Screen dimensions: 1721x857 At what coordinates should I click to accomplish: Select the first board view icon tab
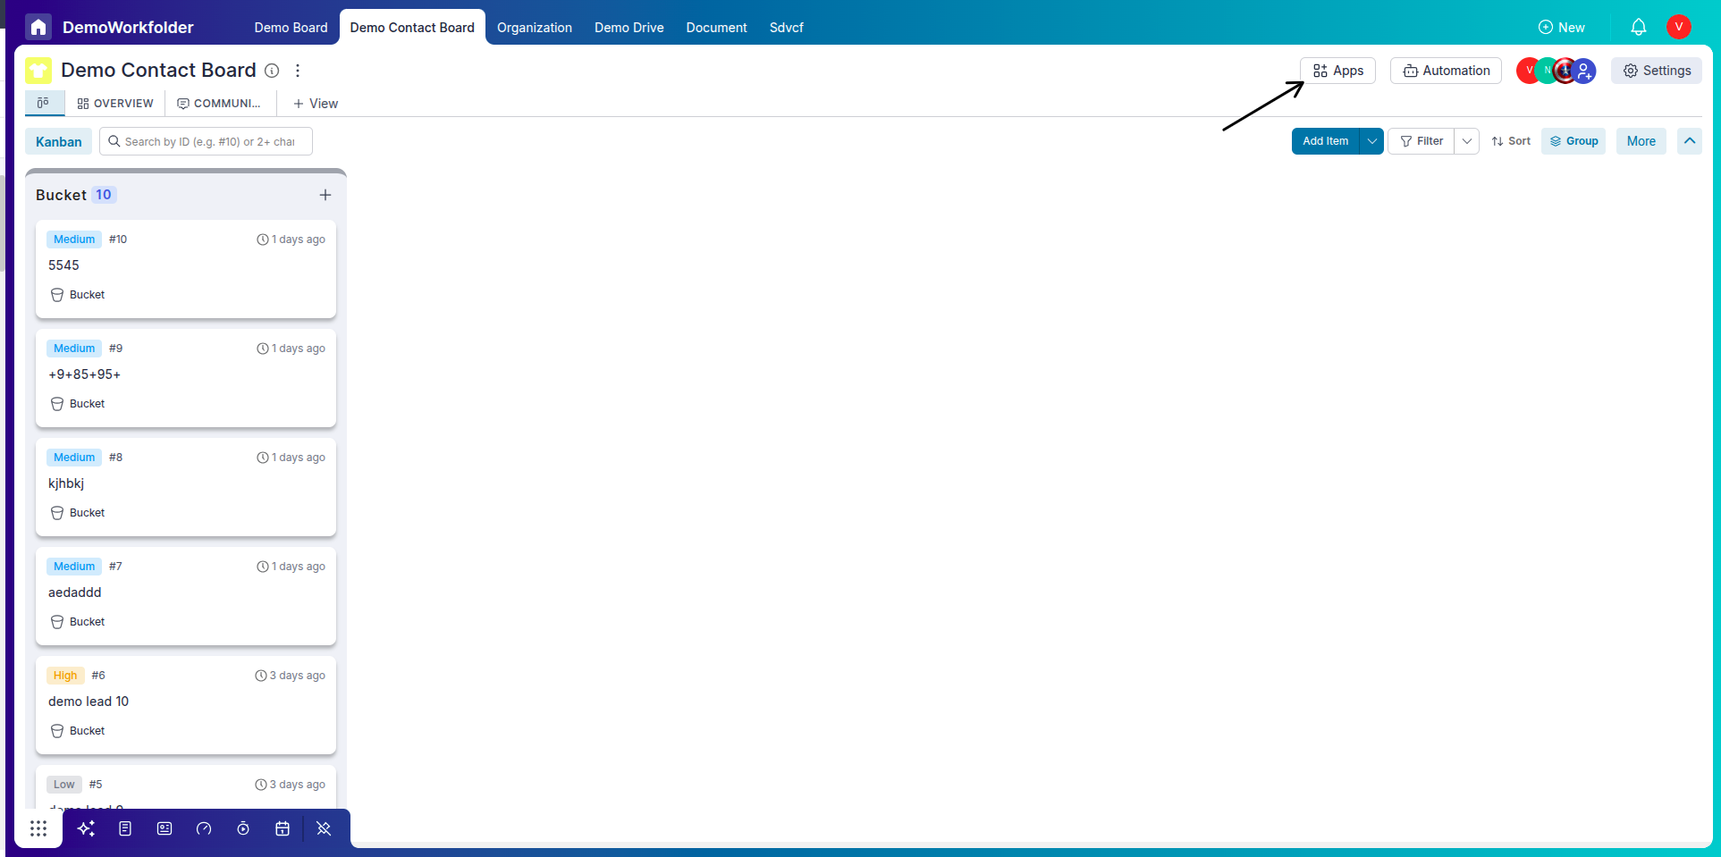click(x=43, y=103)
